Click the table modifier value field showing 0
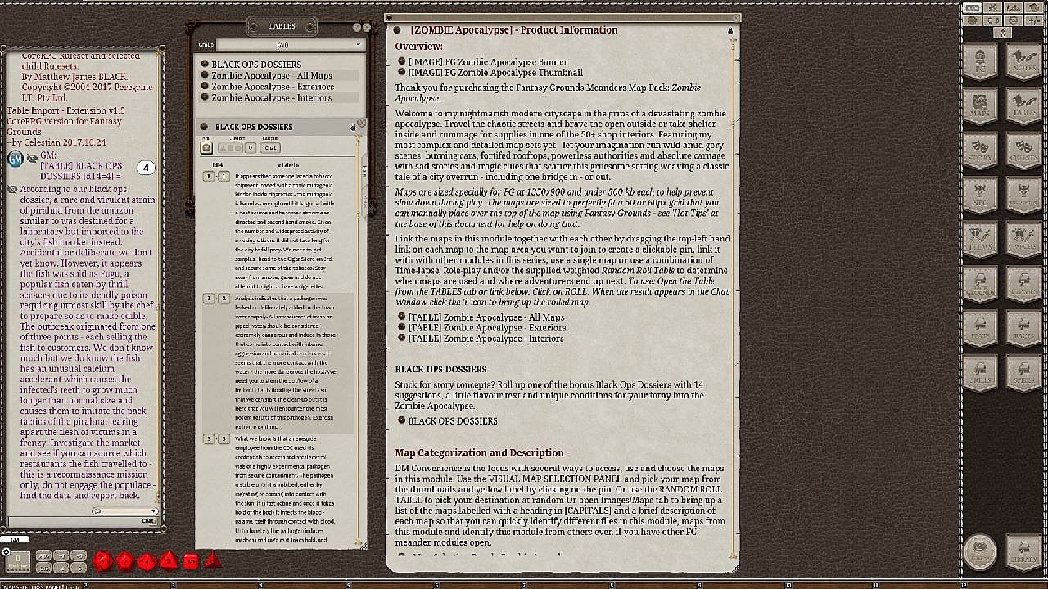Image resolution: width=1048 pixels, height=589 pixels. (251, 148)
